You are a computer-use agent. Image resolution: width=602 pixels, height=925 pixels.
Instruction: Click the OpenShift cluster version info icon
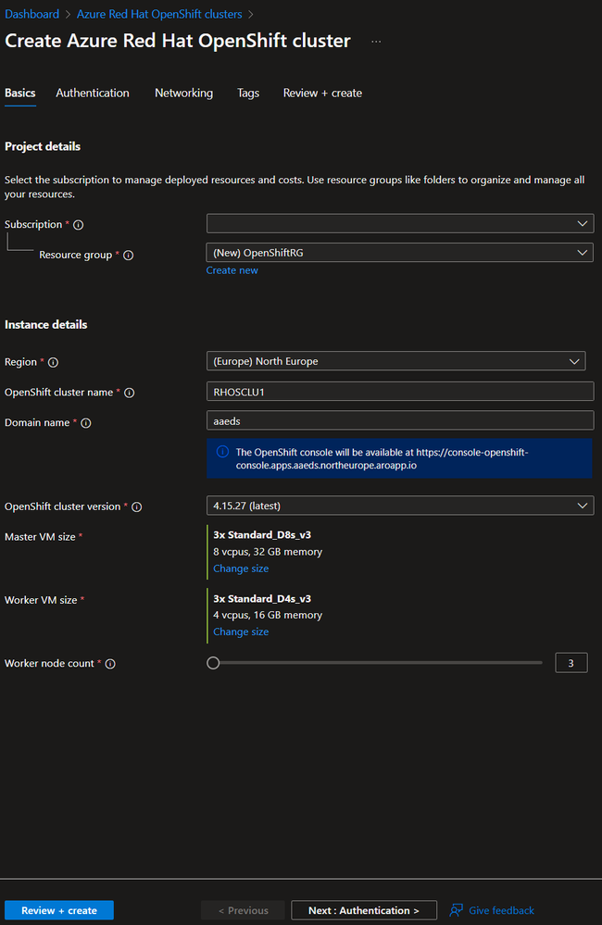point(136,506)
